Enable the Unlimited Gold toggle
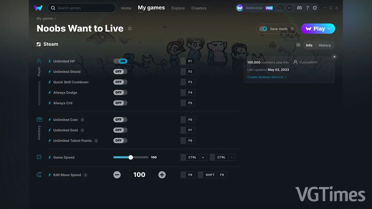The height and width of the screenshot is (209, 372). pos(120,130)
